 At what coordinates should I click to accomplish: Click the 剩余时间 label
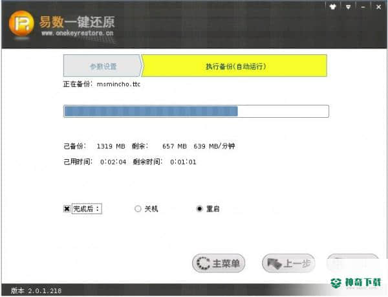pyautogui.click(x=147, y=162)
